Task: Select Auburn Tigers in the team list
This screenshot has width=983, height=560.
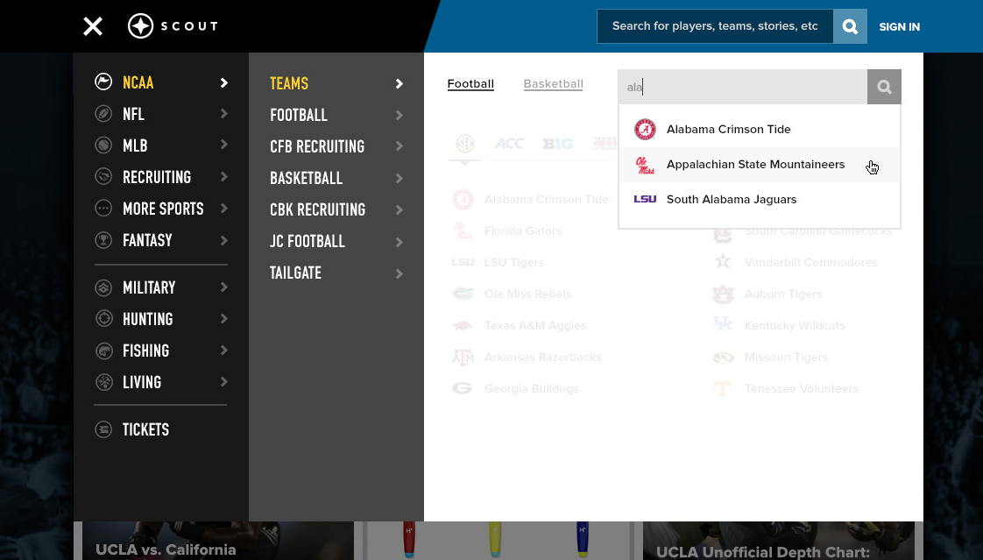Action: (x=783, y=294)
